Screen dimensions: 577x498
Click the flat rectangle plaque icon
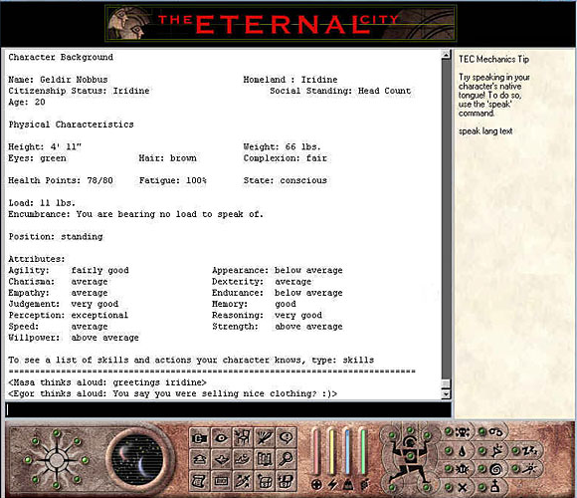click(x=221, y=481)
